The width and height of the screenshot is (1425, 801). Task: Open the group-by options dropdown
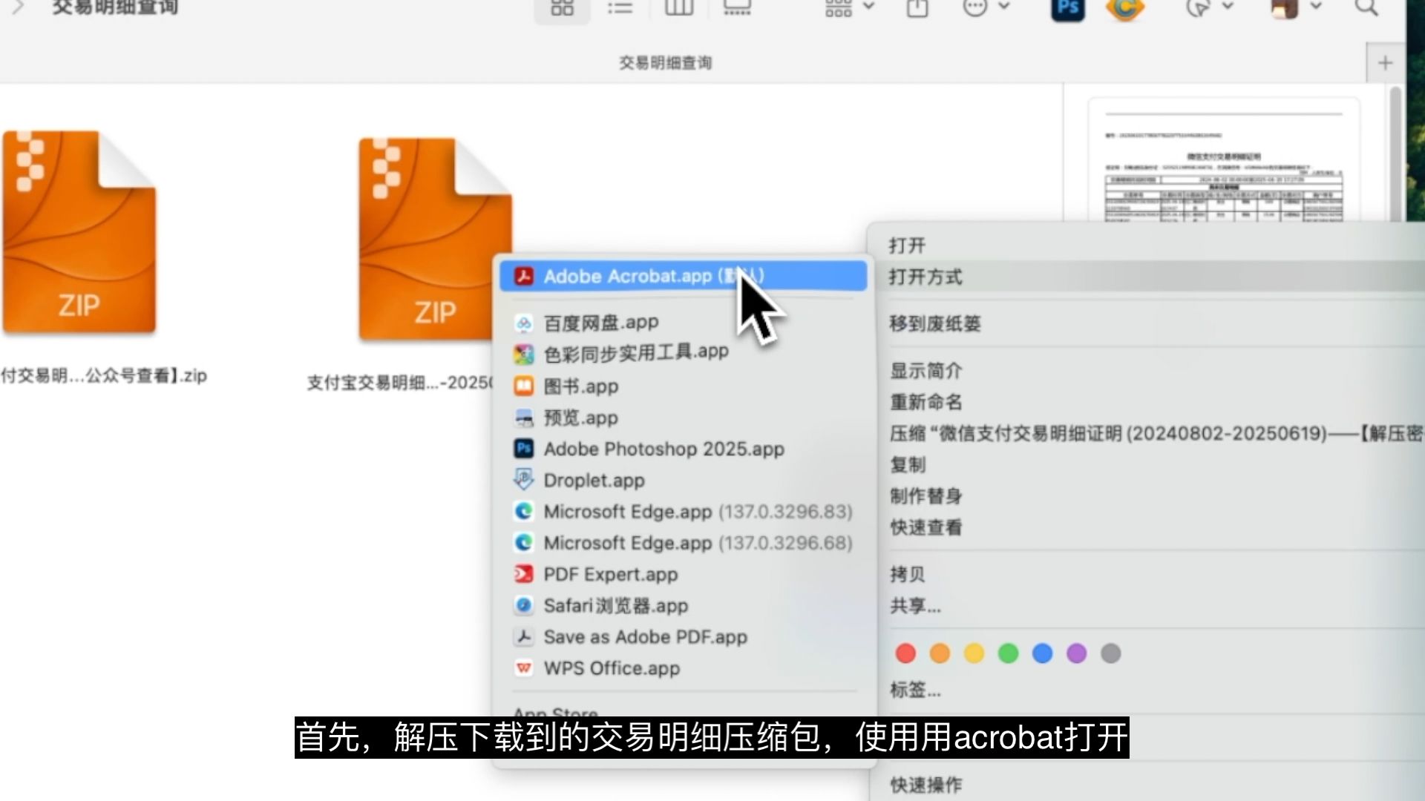pos(849,8)
